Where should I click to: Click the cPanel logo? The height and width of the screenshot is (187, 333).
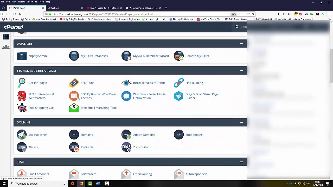(x=14, y=27)
